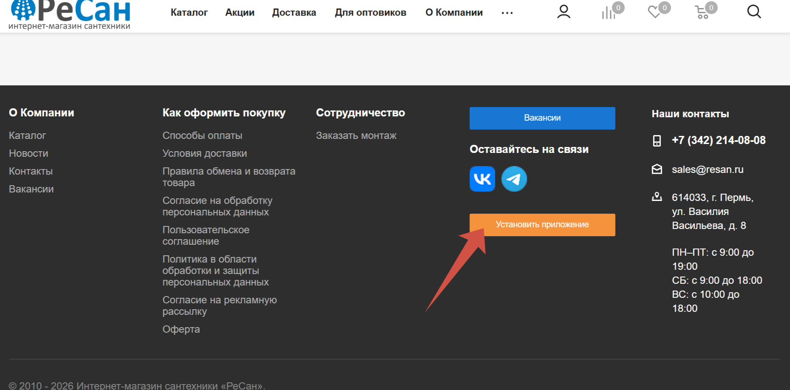Open the Оферта footer link
Viewport: 790px width, 390px height.
pos(181,329)
